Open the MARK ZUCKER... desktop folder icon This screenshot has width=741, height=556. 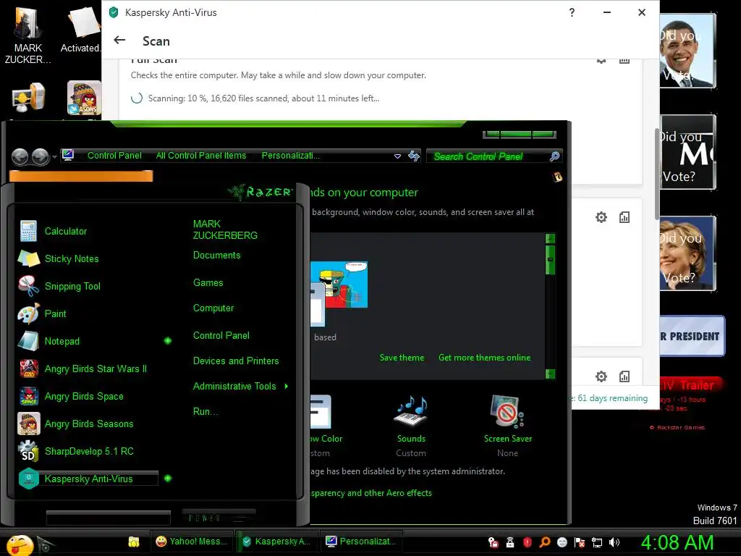(27, 35)
